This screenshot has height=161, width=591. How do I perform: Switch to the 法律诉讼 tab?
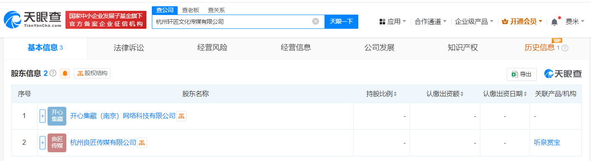pos(129,48)
